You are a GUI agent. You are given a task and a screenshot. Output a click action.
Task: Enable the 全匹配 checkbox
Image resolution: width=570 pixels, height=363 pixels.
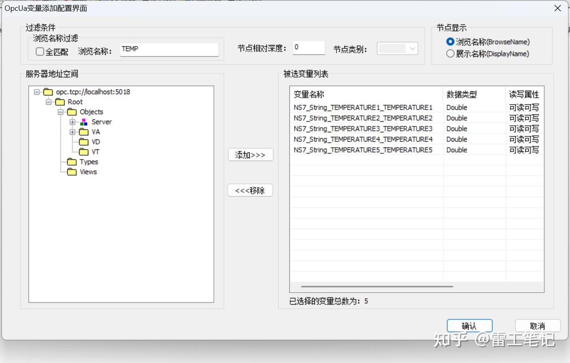(x=40, y=51)
